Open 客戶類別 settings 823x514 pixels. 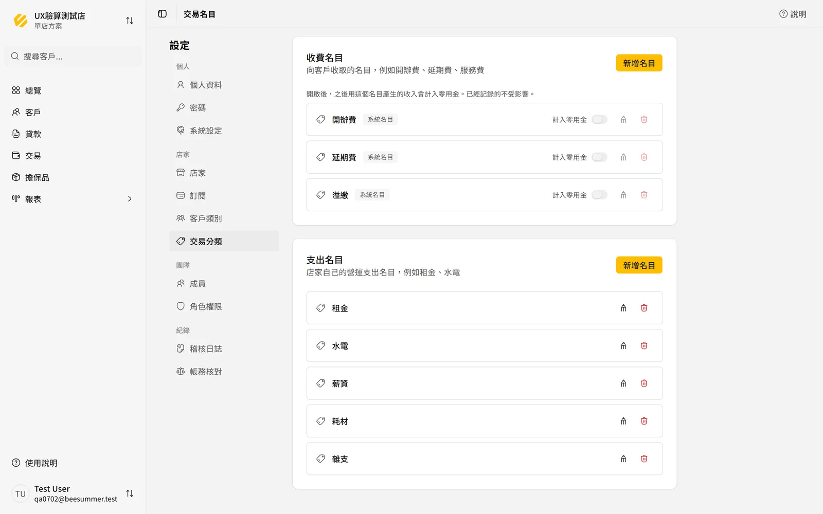coord(224,218)
